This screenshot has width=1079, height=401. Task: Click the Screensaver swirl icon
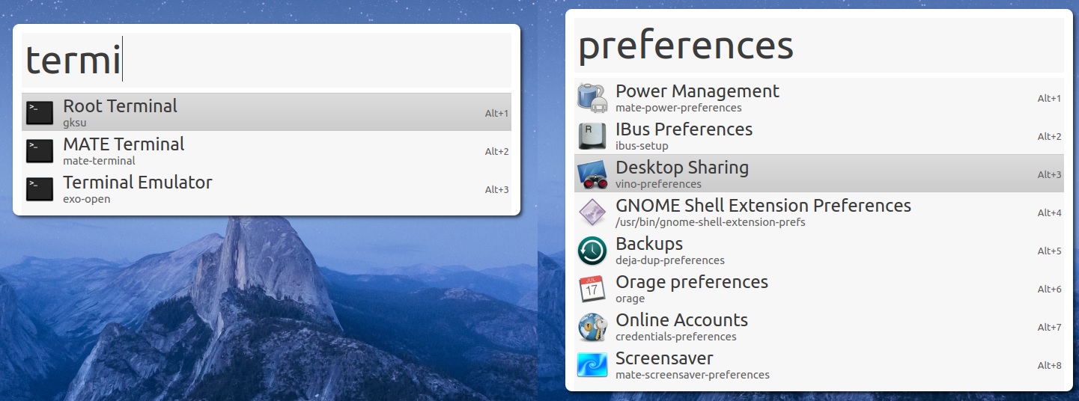click(592, 364)
